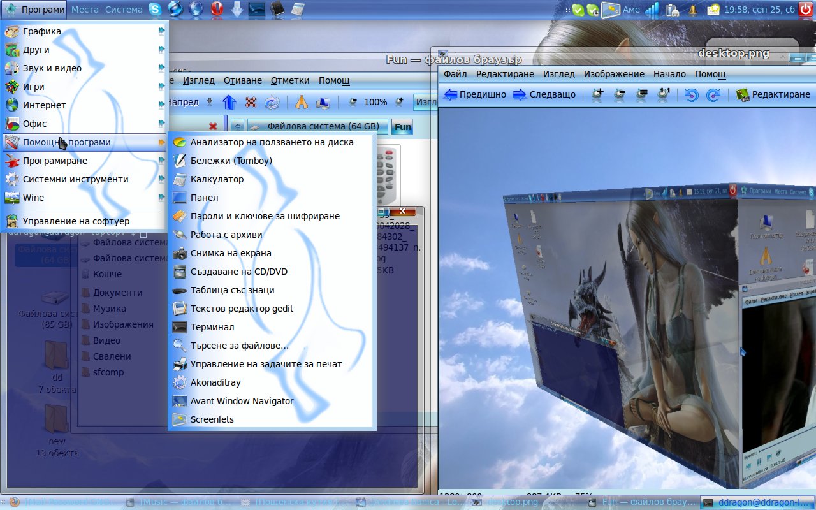816x510 pixels.
Task: Open the dark notebook launcher in top panel
Action: pyautogui.click(x=277, y=10)
